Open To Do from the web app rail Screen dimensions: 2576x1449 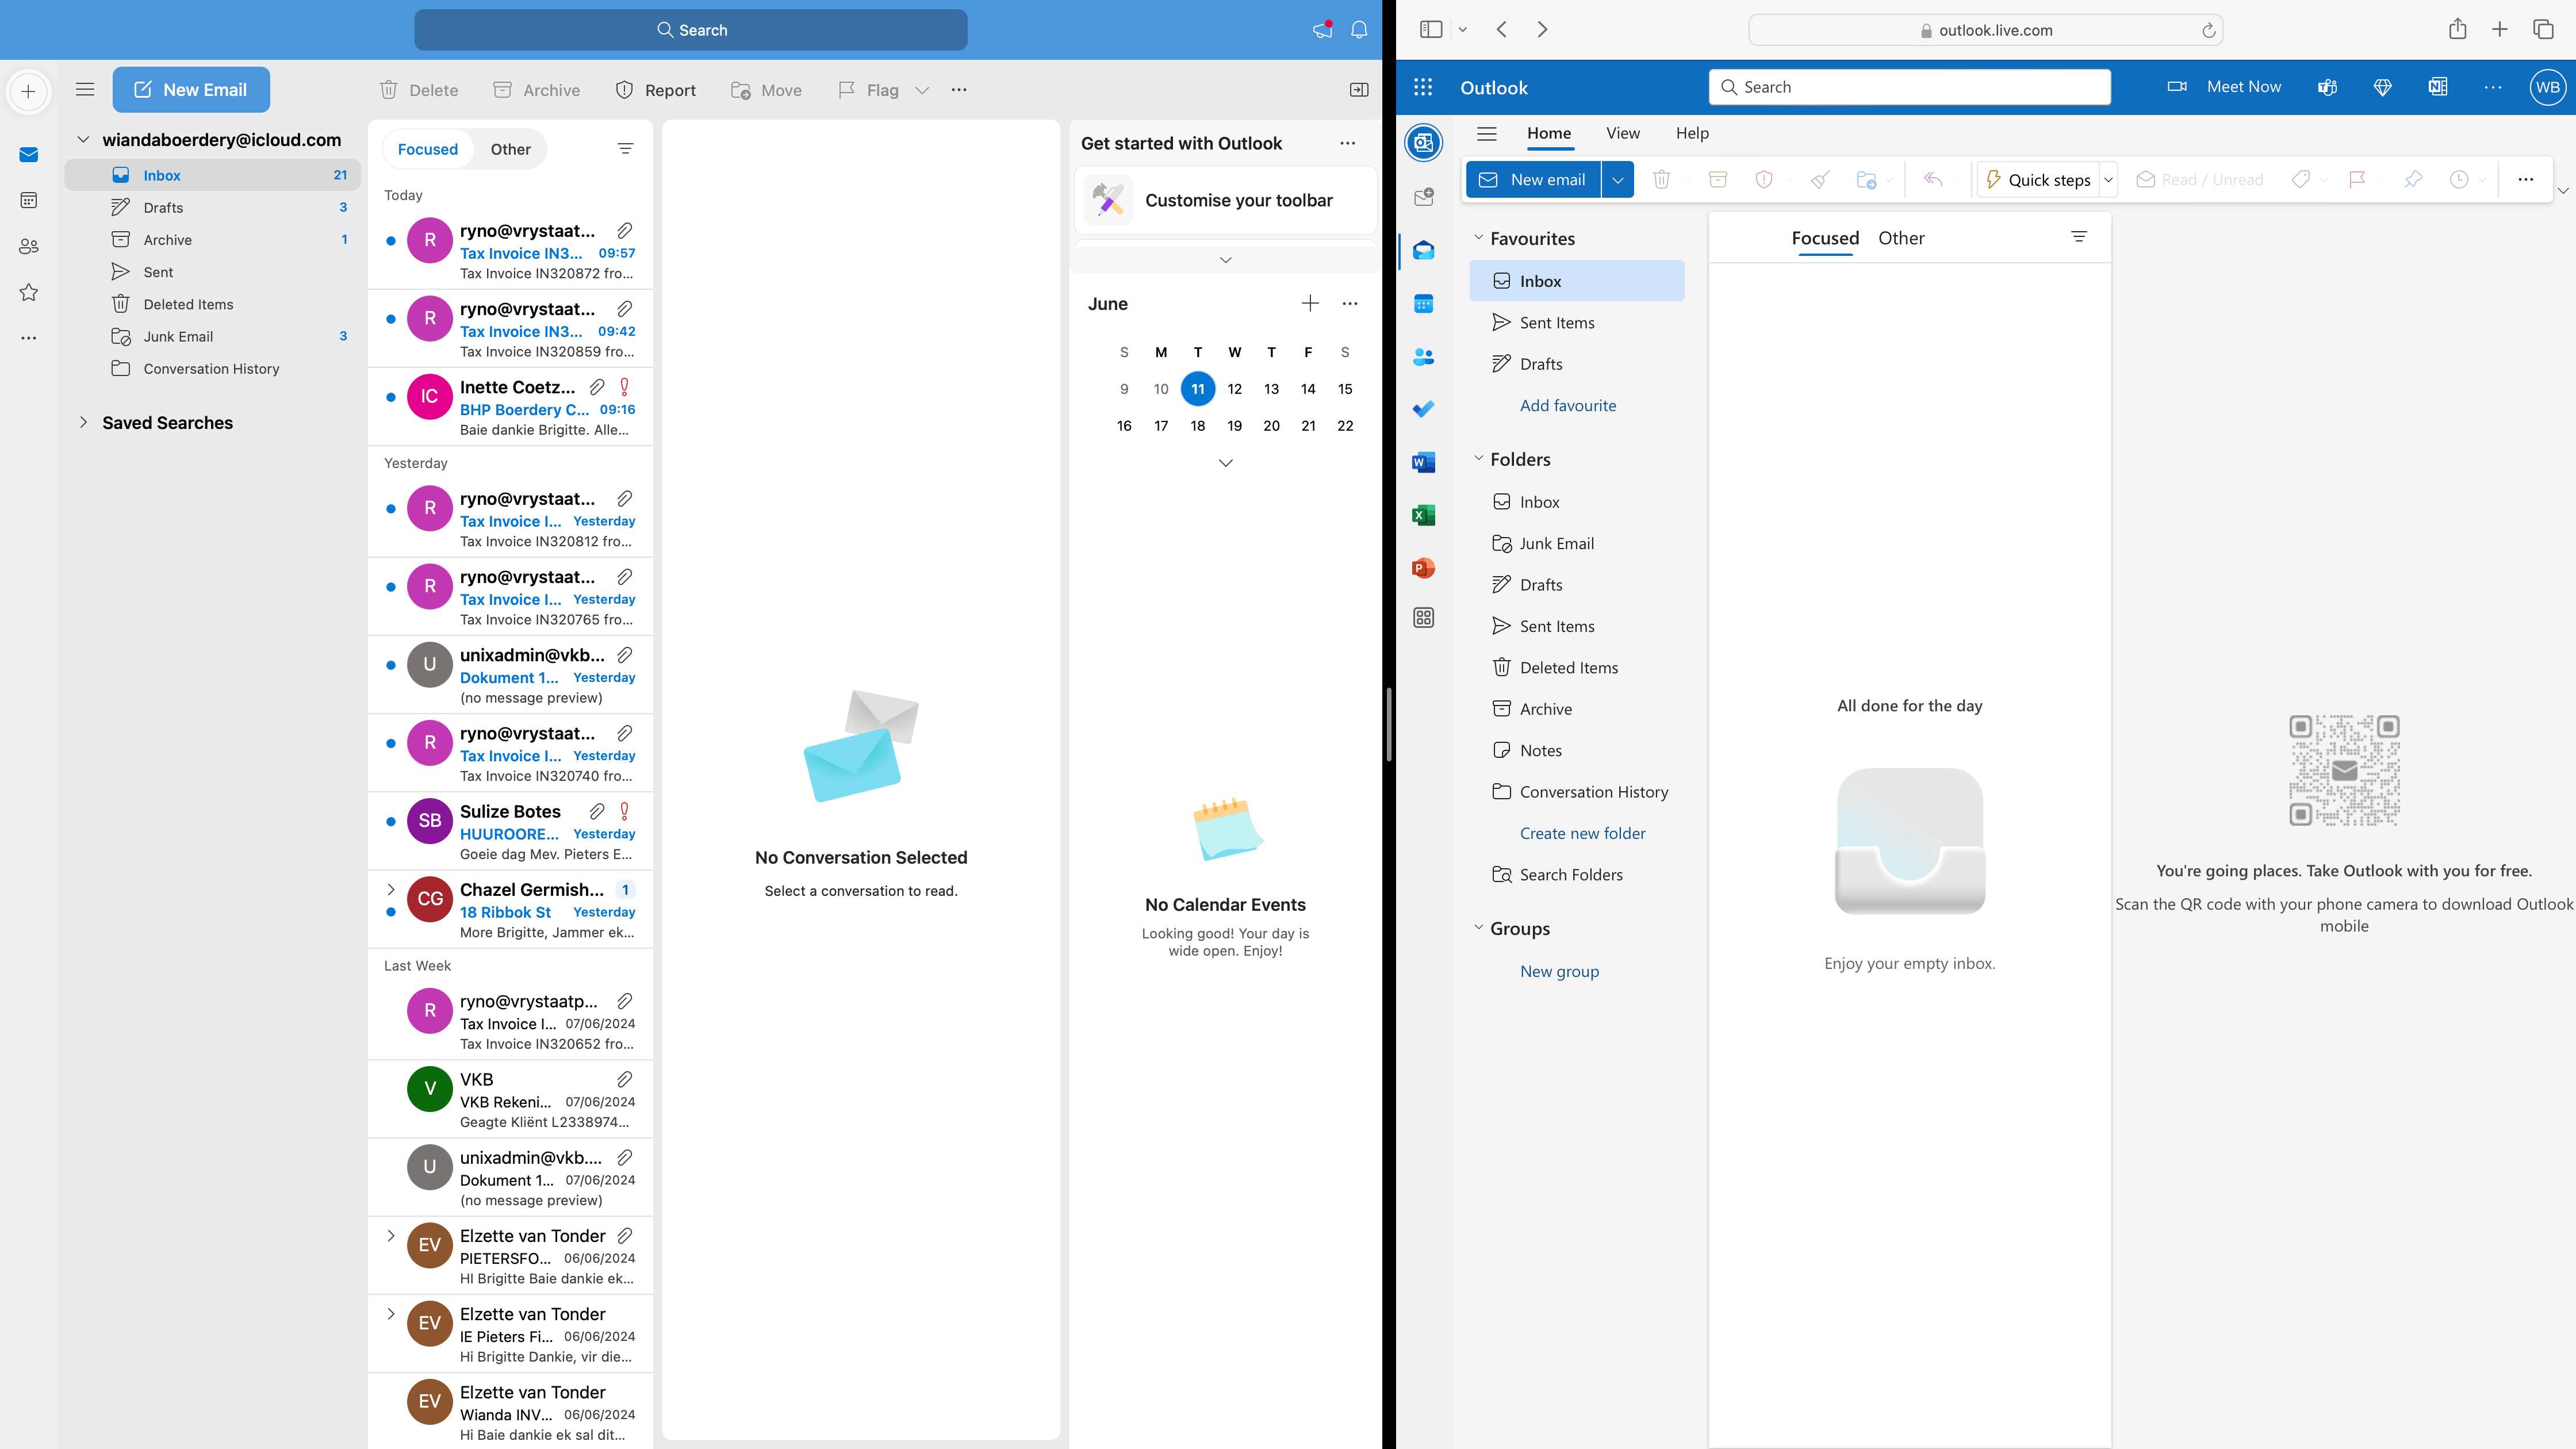click(1423, 408)
